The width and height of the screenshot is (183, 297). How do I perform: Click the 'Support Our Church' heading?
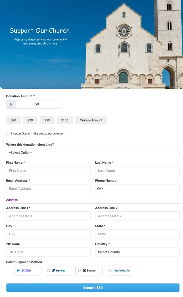tap(40, 30)
